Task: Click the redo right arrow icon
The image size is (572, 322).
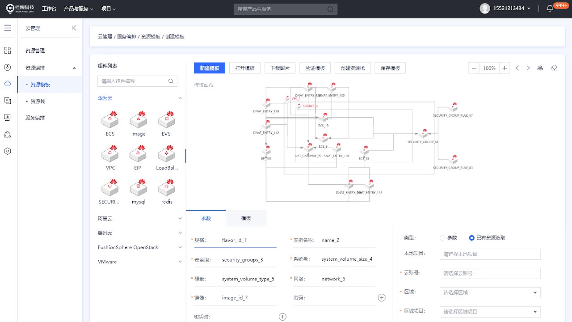Action: (528, 68)
